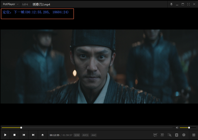Screen dimensions: 198x140
Task: Click the seek bar progress handle
Action: tap(21, 128)
